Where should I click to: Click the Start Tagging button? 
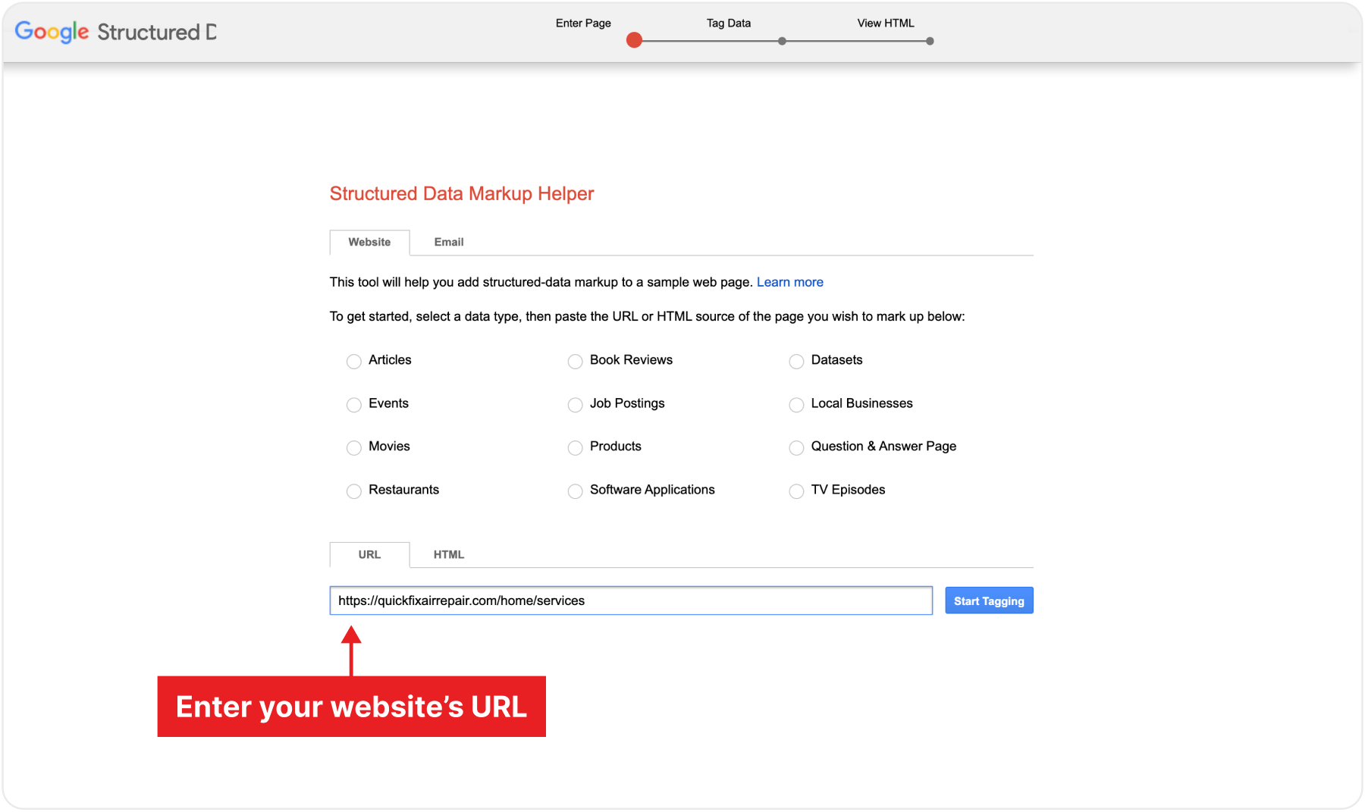988,600
